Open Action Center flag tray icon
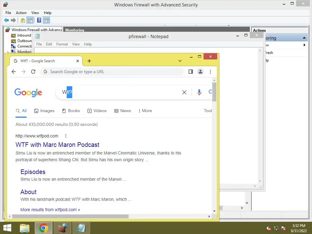312x234 pixels. [283, 228]
